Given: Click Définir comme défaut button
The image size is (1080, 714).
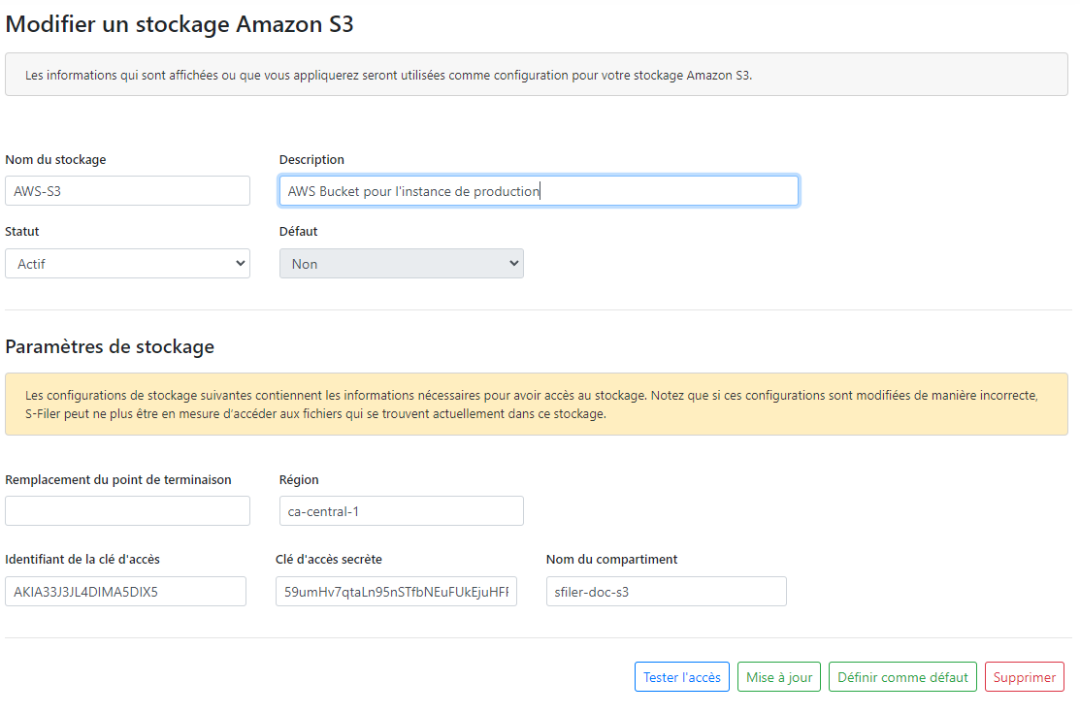Looking at the screenshot, I should [902, 677].
